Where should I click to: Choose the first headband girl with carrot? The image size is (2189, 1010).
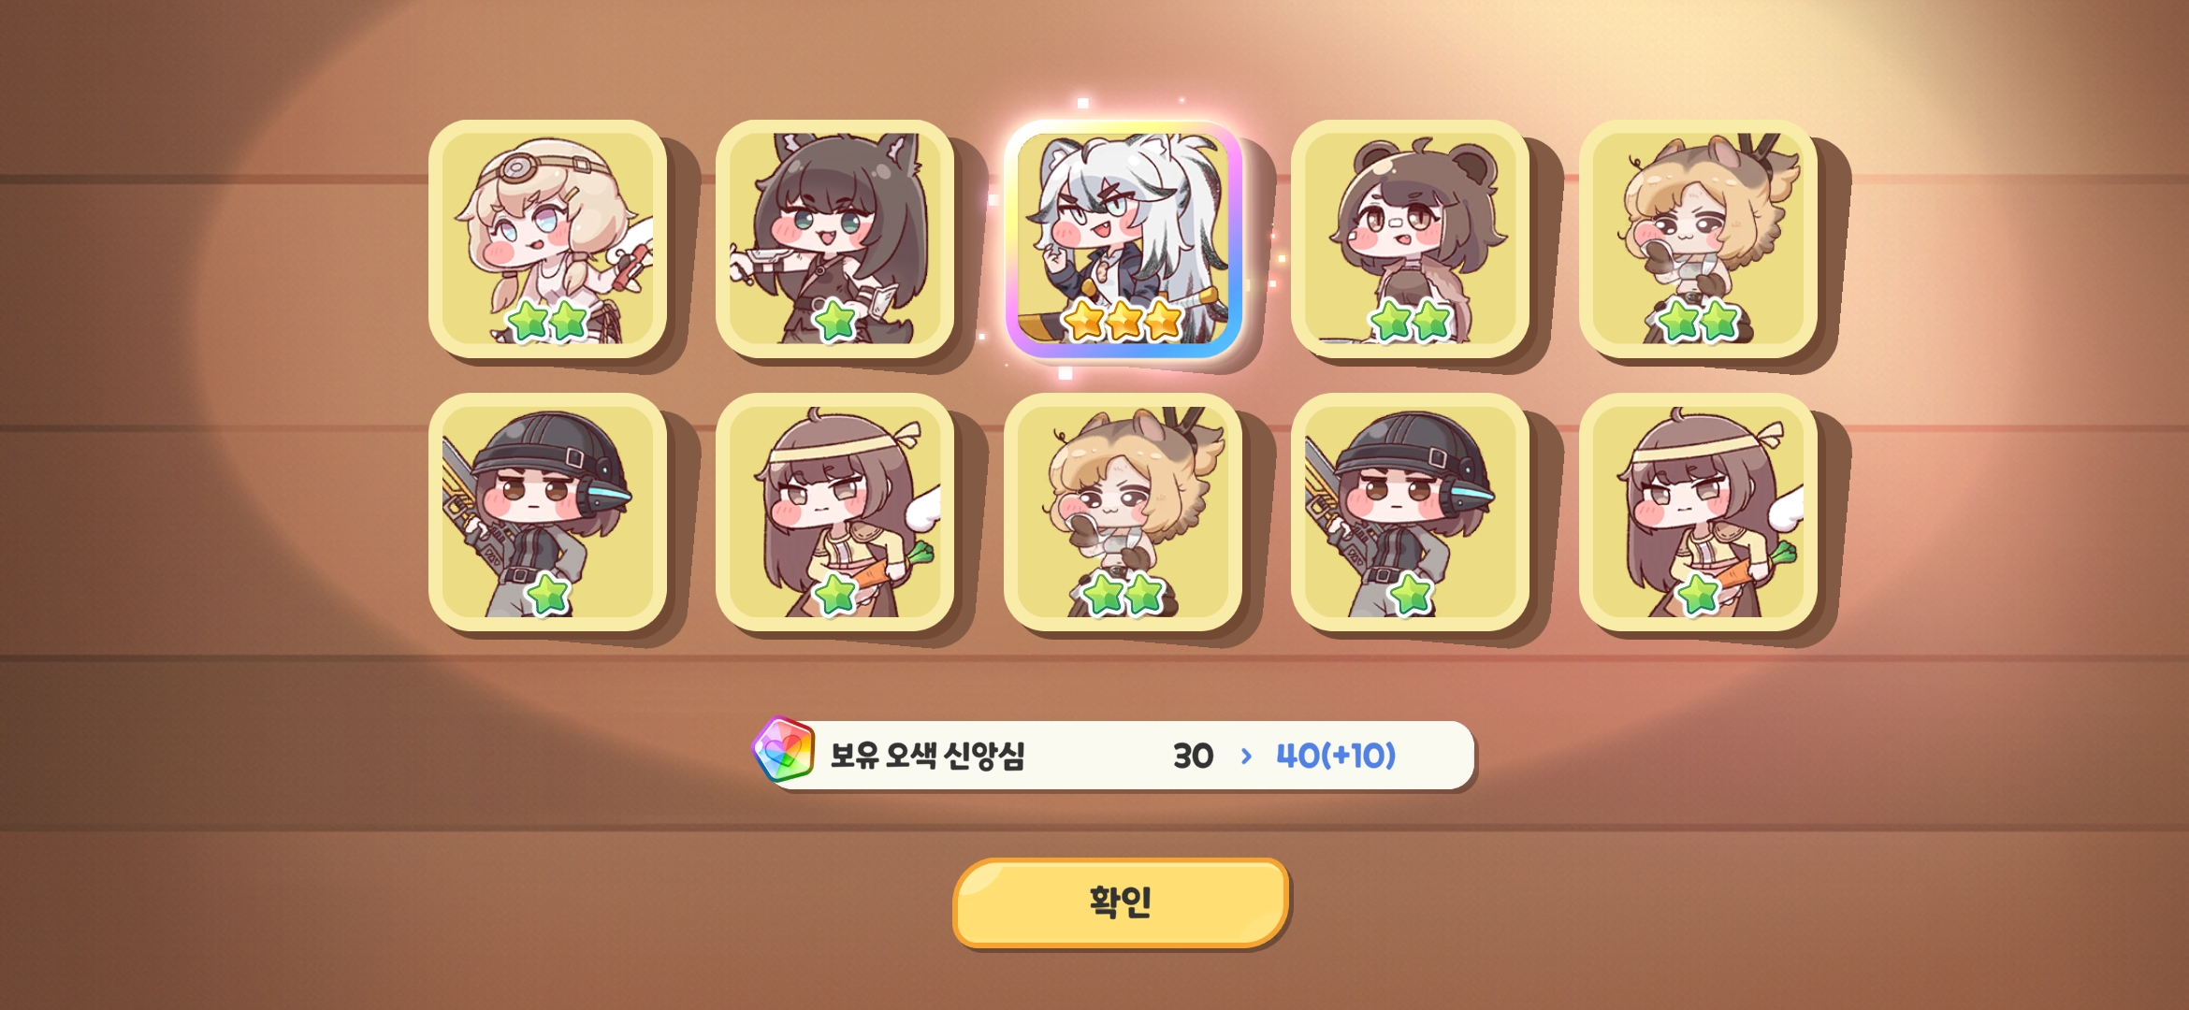pyautogui.click(x=834, y=512)
